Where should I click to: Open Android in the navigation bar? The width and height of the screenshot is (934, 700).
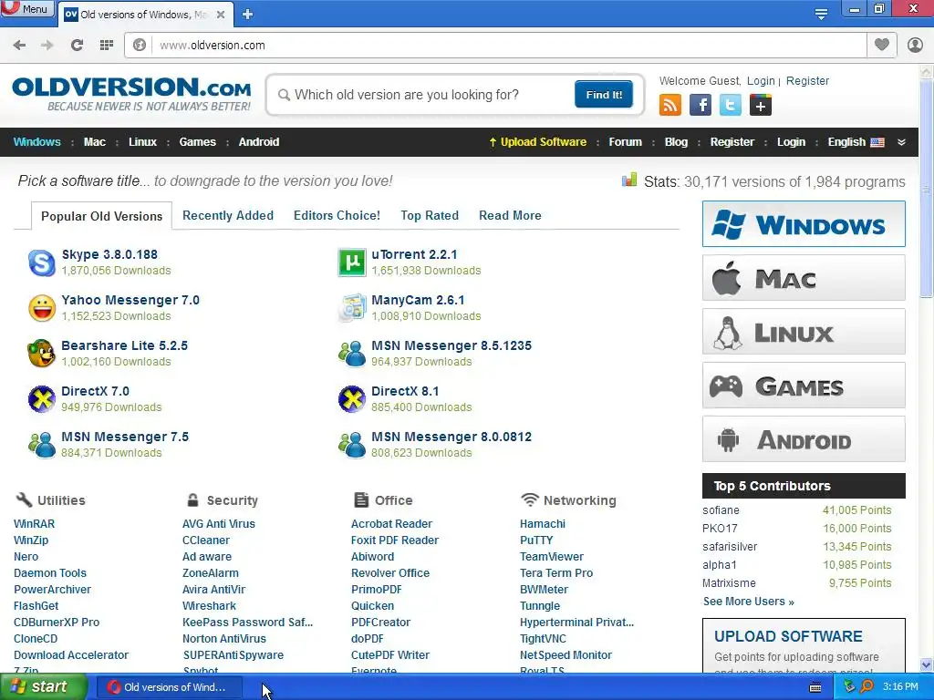(258, 142)
